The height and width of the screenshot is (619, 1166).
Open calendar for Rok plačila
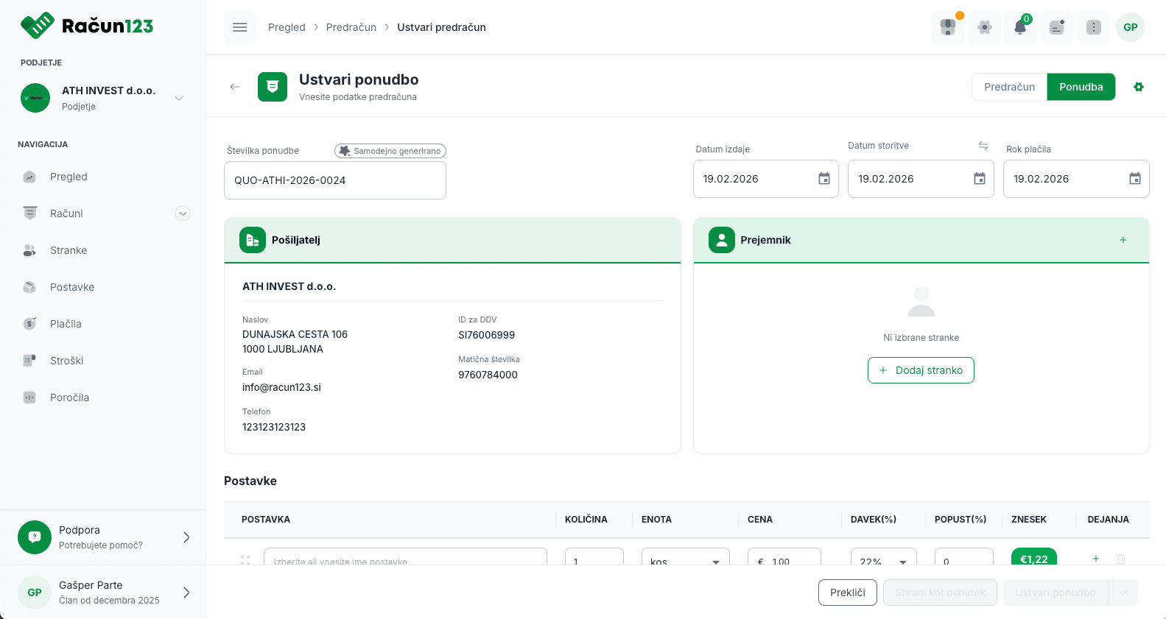(x=1134, y=179)
